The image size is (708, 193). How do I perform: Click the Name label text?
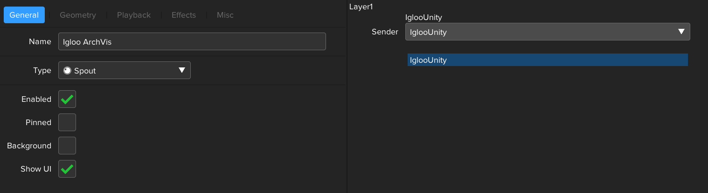[x=40, y=41]
